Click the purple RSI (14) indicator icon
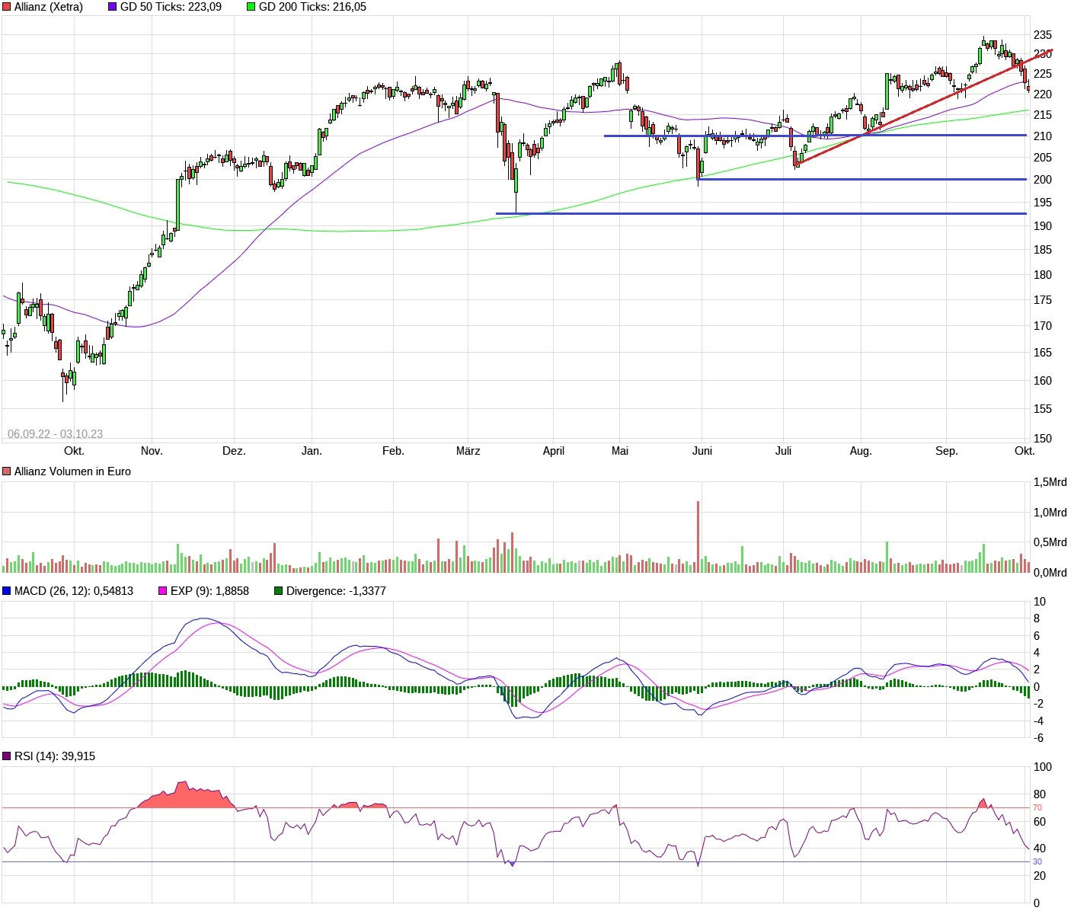Viewport: 1074px width, 914px height. coord(6,756)
